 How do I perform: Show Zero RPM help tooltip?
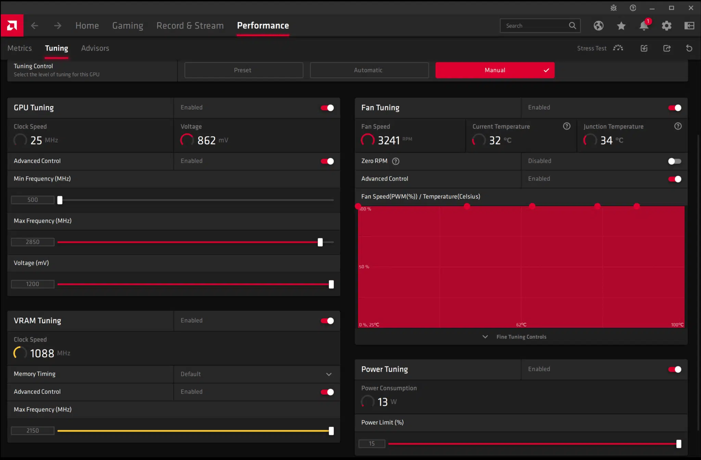(x=396, y=161)
